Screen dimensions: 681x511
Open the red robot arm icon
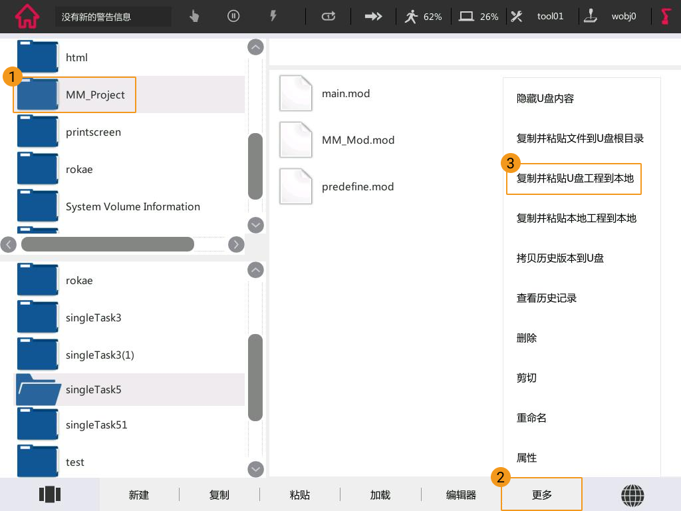(666, 17)
